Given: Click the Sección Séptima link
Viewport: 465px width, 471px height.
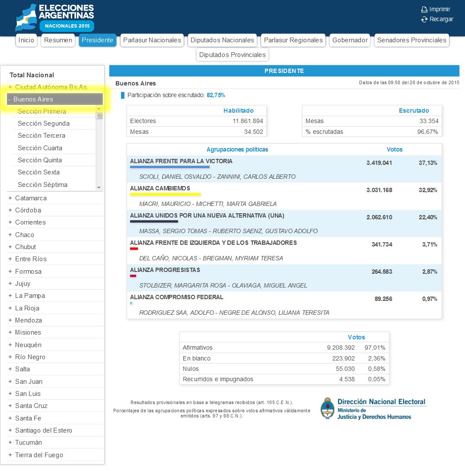Looking at the screenshot, I should (42, 185).
